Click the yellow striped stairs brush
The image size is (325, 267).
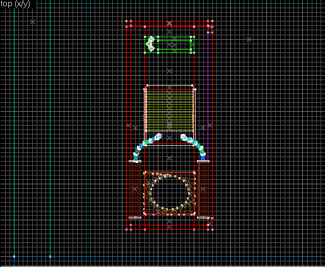pyautogui.click(x=170, y=110)
